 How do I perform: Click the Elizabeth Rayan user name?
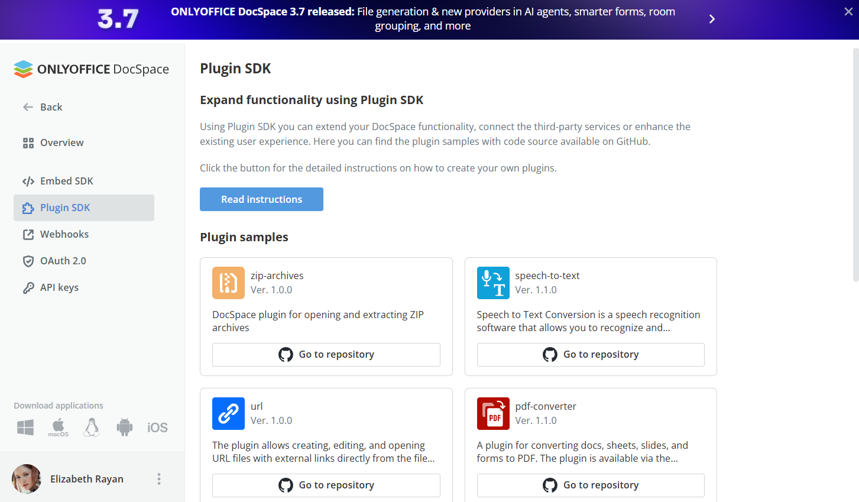87,479
